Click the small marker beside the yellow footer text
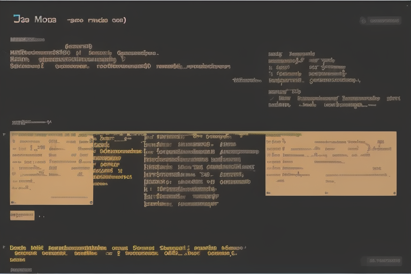 4,248
